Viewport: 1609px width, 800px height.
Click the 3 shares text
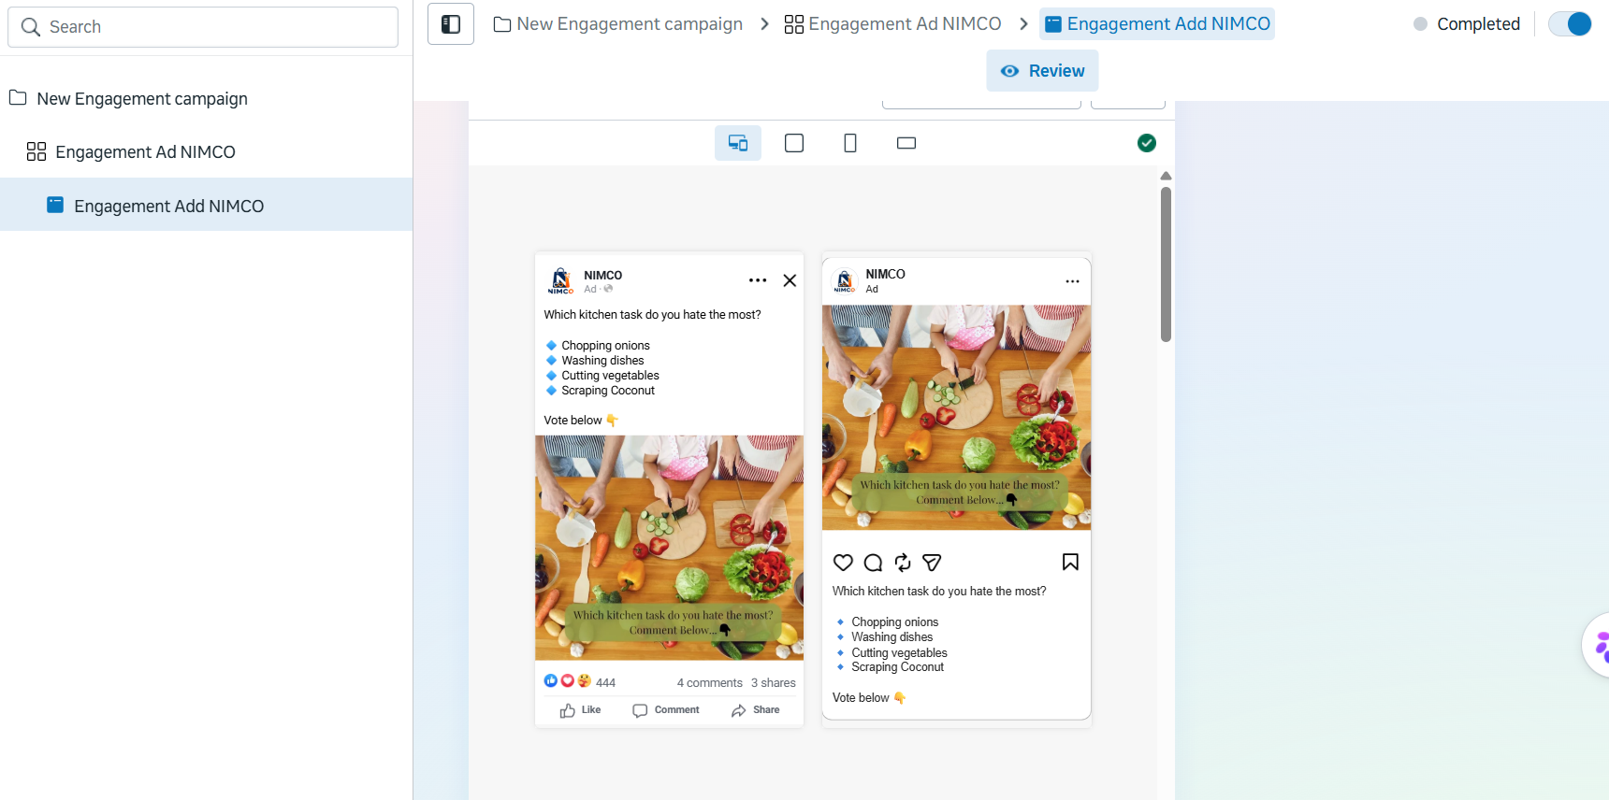(x=774, y=683)
